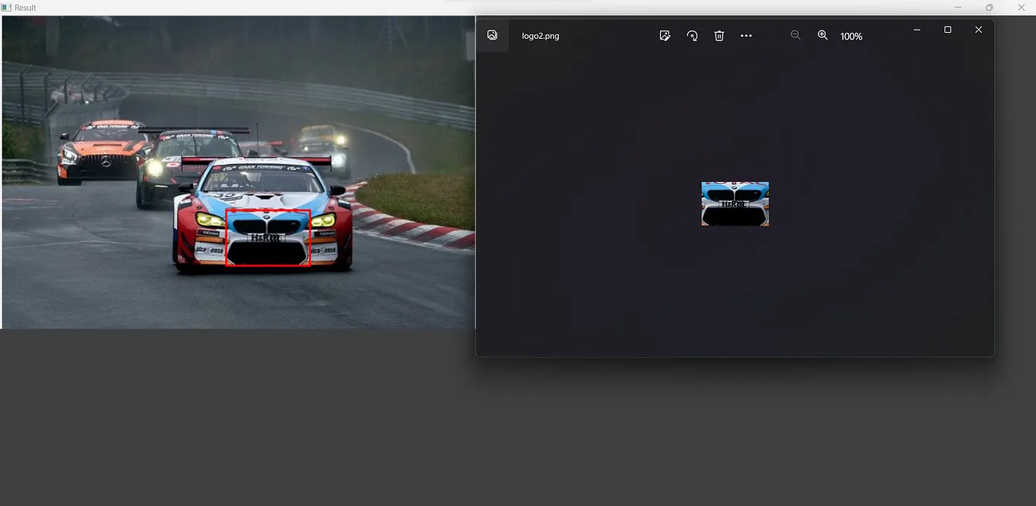Click the 100% zoom level indicator
Image resolution: width=1036 pixels, height=506 pixels.
click(851, 36)
